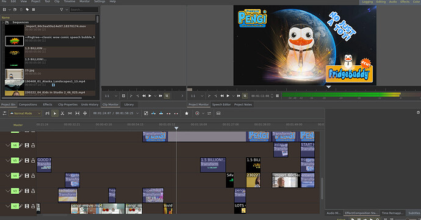The image size is (421, 220).
Task: Select the Spacer tool in timeline toolbar
Action: pyautogui.click(x=70, y=113)
